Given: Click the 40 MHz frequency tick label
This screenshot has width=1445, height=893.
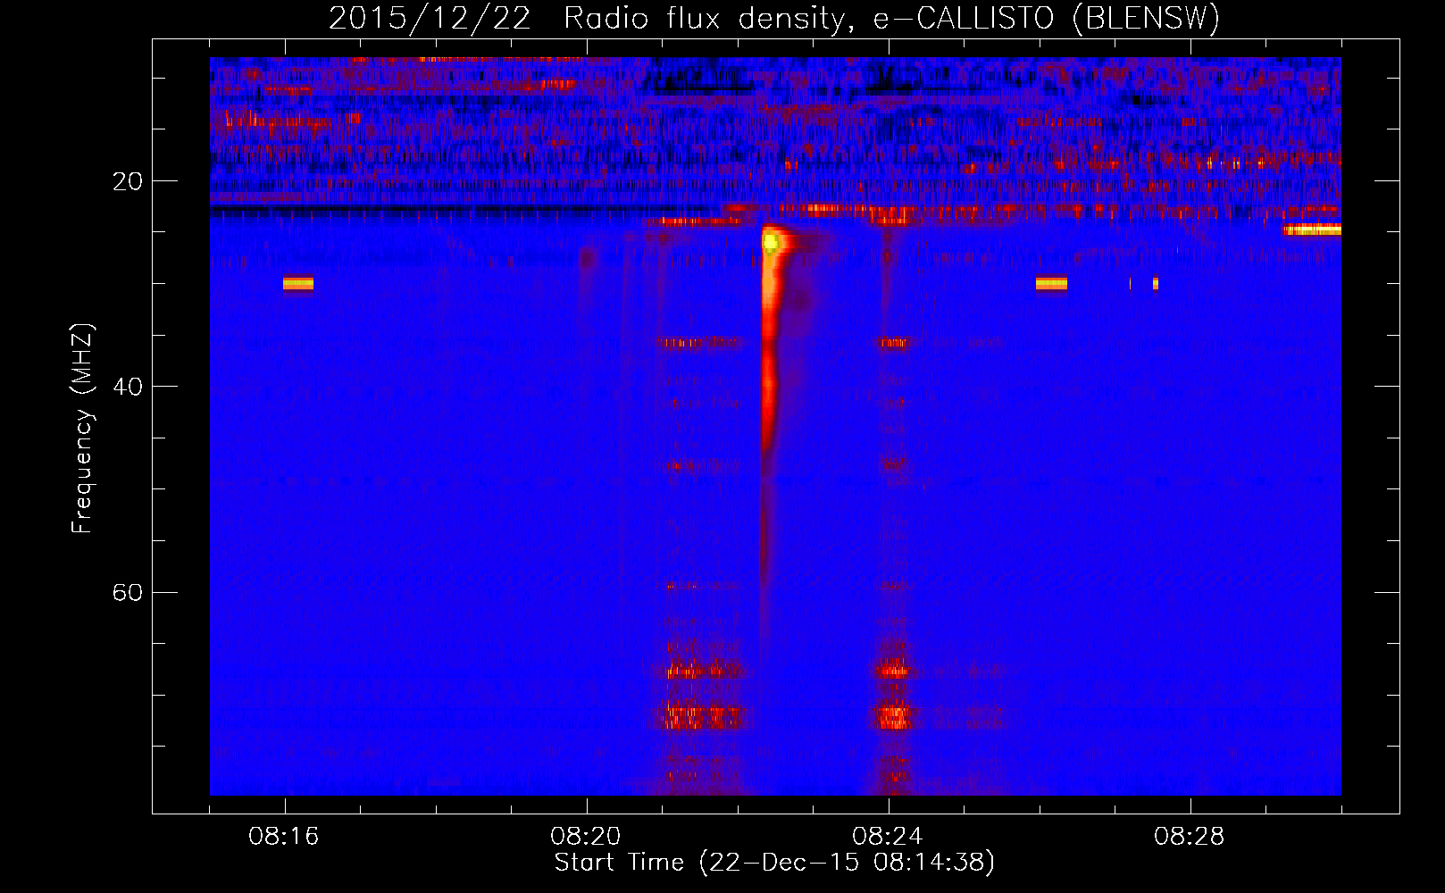Looking at the screenshot, I should [128, 387].
